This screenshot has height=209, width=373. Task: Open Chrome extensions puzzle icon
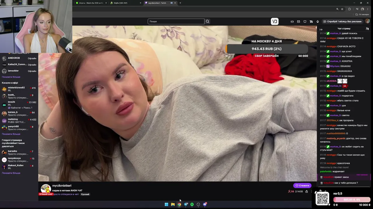[x=350, y=9]
